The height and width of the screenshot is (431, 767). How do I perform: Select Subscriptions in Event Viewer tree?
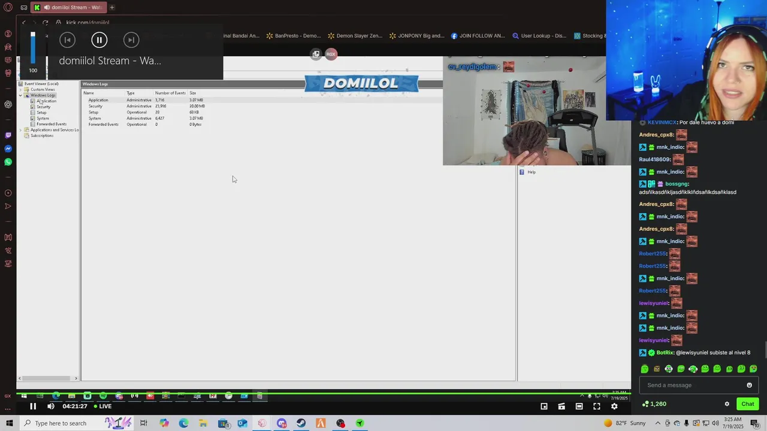[x=42, y=135]
